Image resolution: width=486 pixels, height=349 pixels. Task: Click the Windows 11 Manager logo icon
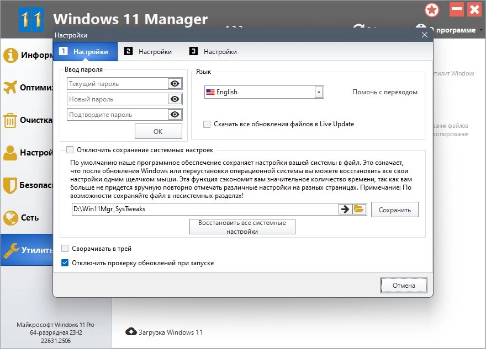pos(31,19)
